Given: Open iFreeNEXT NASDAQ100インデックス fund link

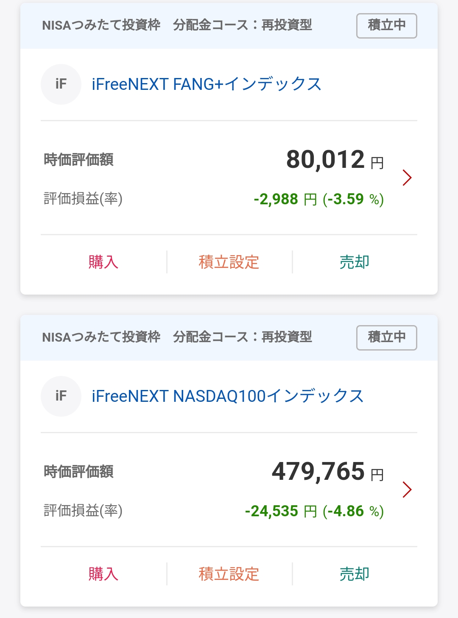Looking at the screenshot, I should tap(228, 396).
